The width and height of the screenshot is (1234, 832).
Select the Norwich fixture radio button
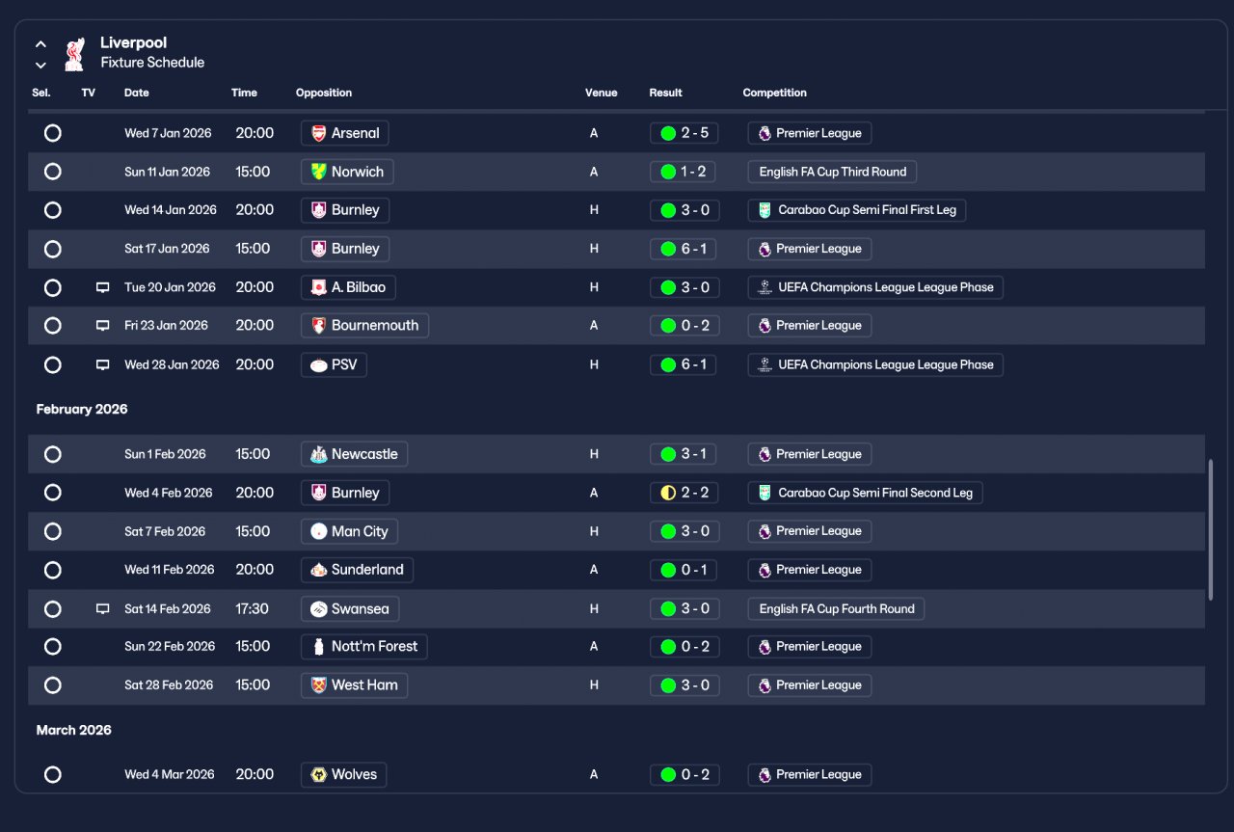coord(53,172)
